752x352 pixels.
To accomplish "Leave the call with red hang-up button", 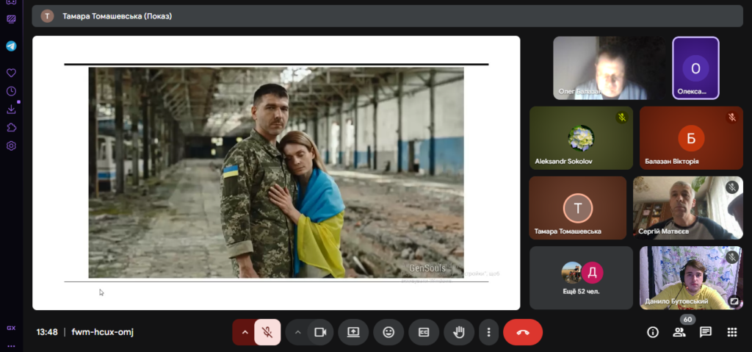I will coord(523,332).
